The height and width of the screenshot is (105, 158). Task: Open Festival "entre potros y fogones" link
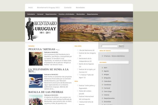87,87
